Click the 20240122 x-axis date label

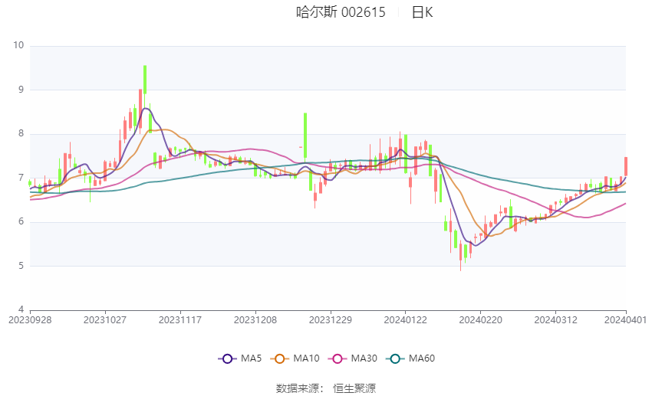(x=406, y=320)
